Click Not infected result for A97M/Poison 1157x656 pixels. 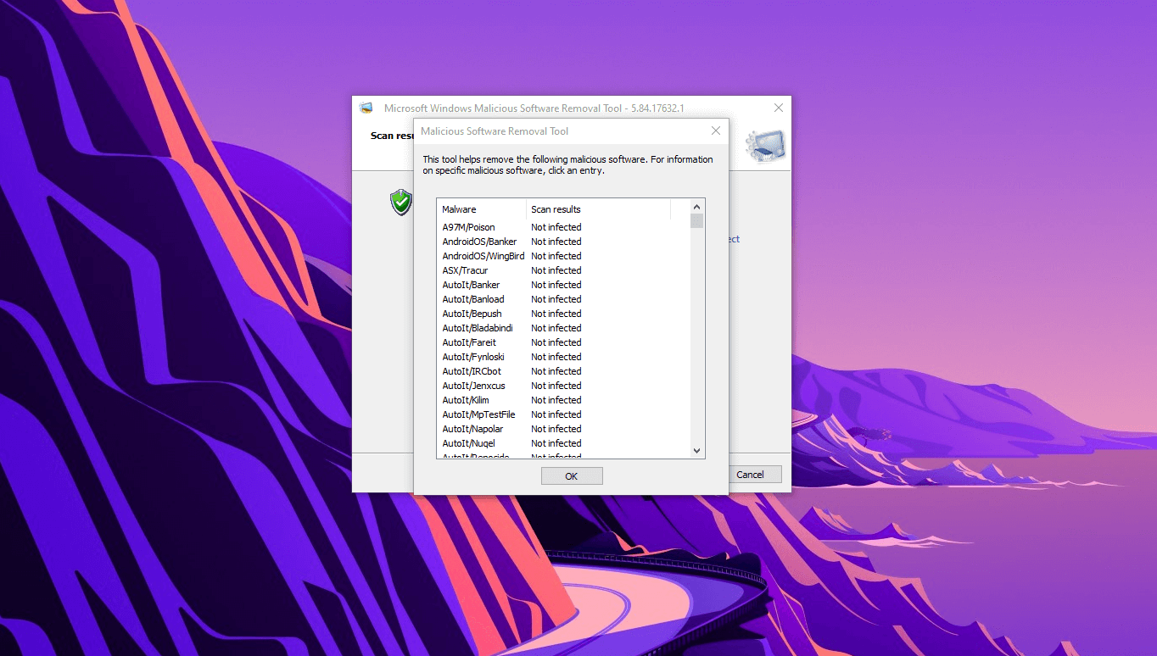click(556, 227)
